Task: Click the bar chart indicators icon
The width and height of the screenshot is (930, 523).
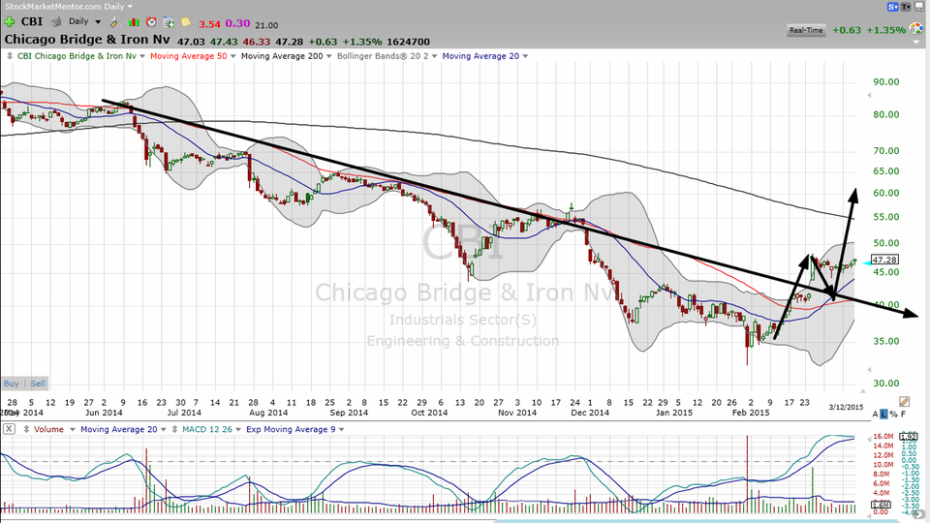Action: [134, 22]
